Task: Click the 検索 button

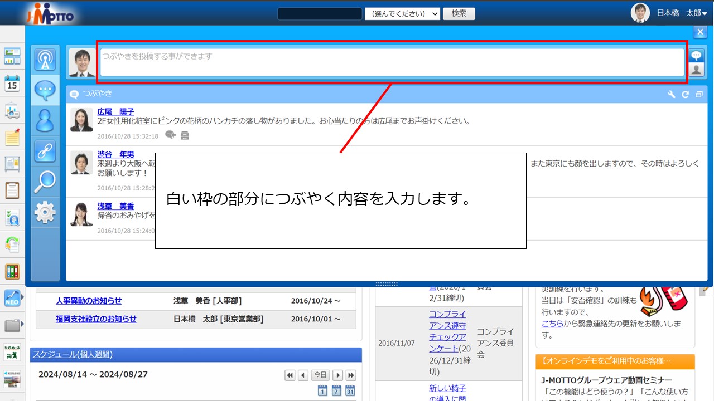Action: click(x=459, y=13)
